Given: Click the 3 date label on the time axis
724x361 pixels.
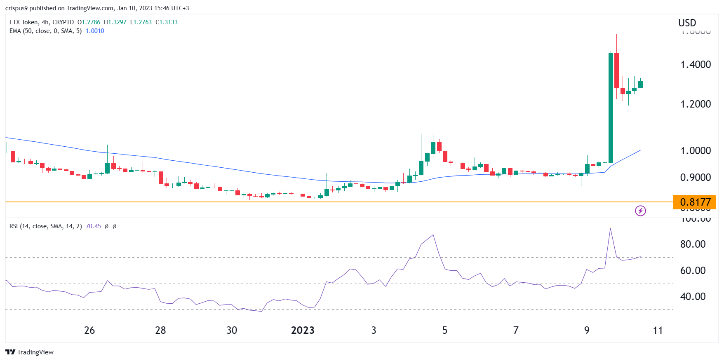Looking at the screenshot, I should pyautogui.click(x=374, y=331).
